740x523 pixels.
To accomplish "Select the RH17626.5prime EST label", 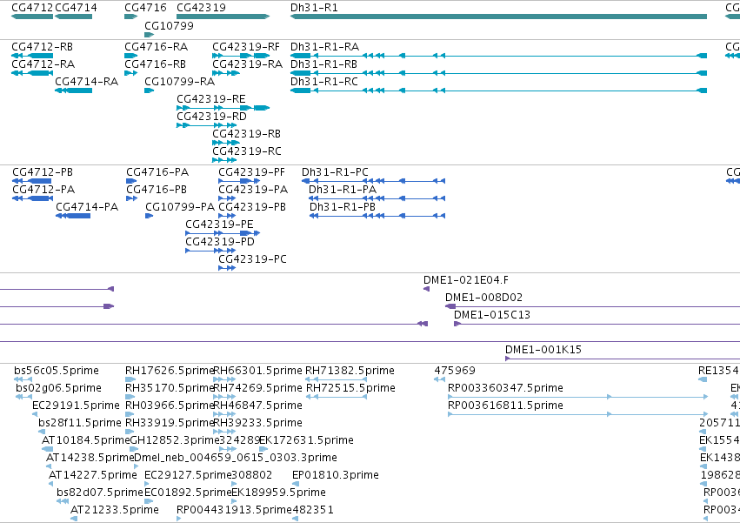I will (170, 371).
